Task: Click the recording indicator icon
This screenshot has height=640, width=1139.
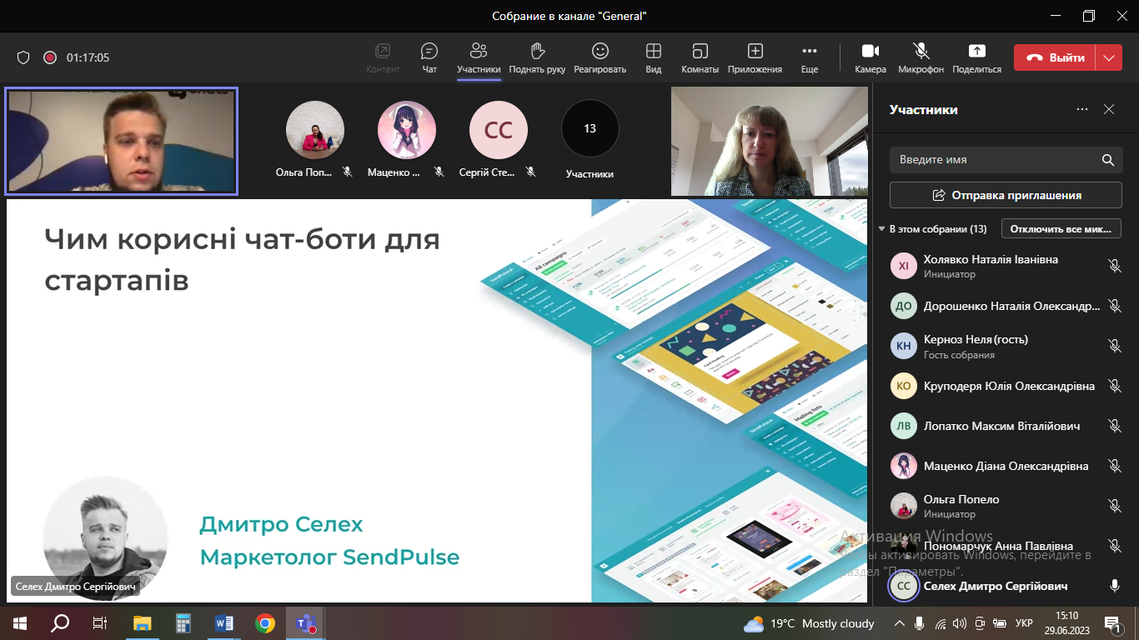Action: pyautogui.click(x=50, y=57)
